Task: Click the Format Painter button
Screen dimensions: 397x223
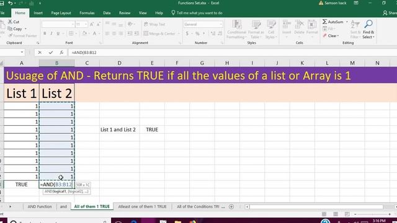Action: (x=23, y=36)
